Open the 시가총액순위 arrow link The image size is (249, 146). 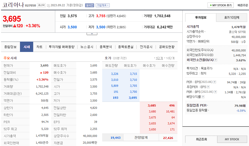click(205, 32)
